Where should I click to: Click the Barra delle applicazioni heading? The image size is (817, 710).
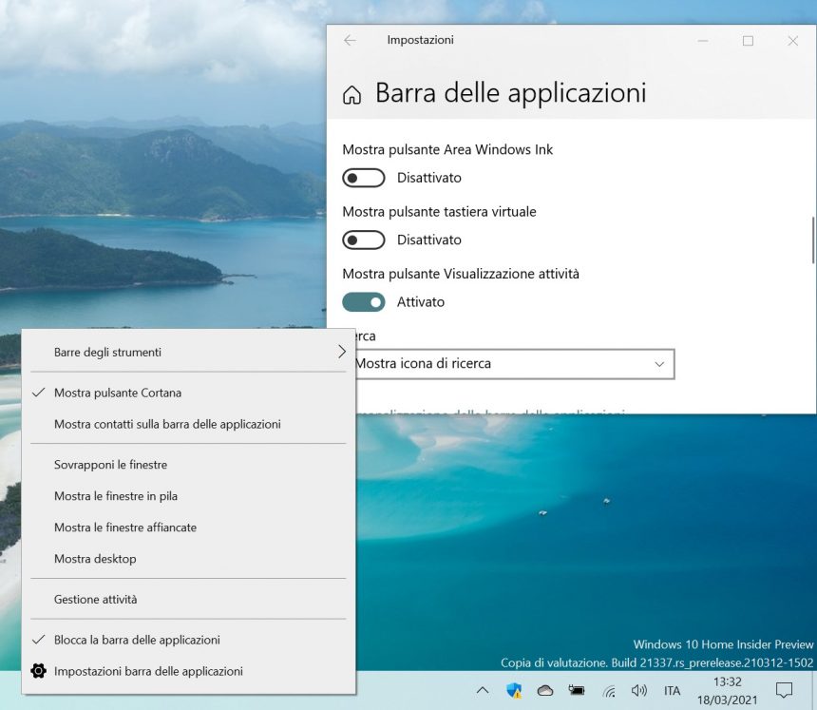[x=511, y=93]
